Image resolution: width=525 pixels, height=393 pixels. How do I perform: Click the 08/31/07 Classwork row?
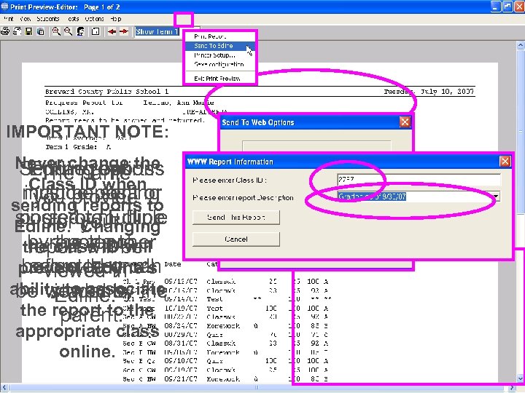[225, 344]
